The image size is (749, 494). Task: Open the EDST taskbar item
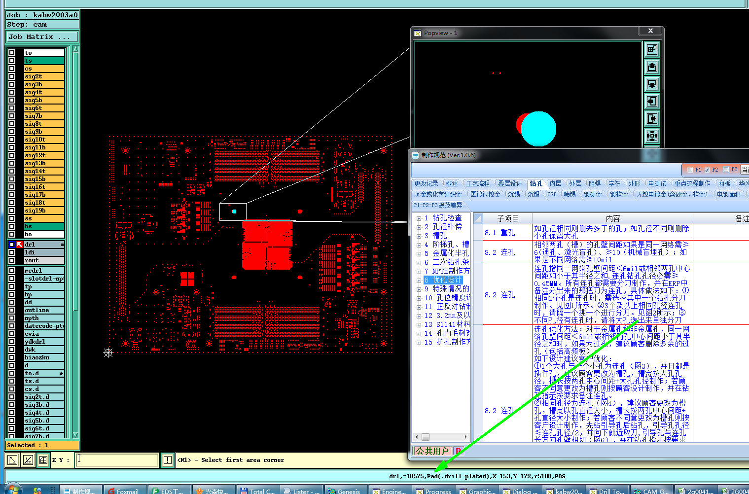168,491
